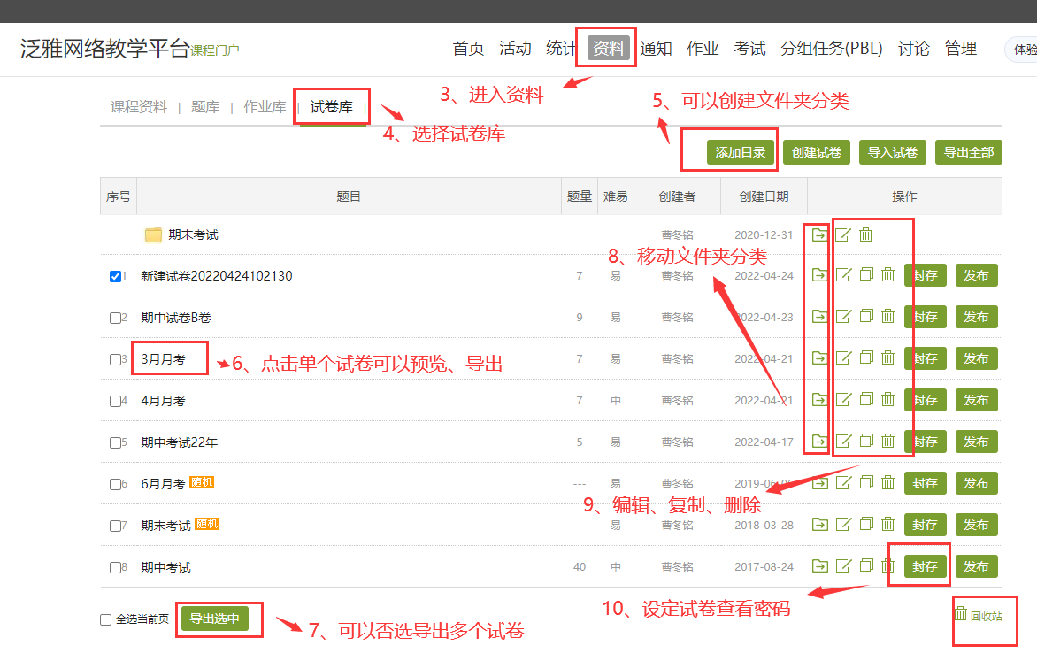Click 创建试卷 button
The image size is (1037, 661).
[816, 152]
